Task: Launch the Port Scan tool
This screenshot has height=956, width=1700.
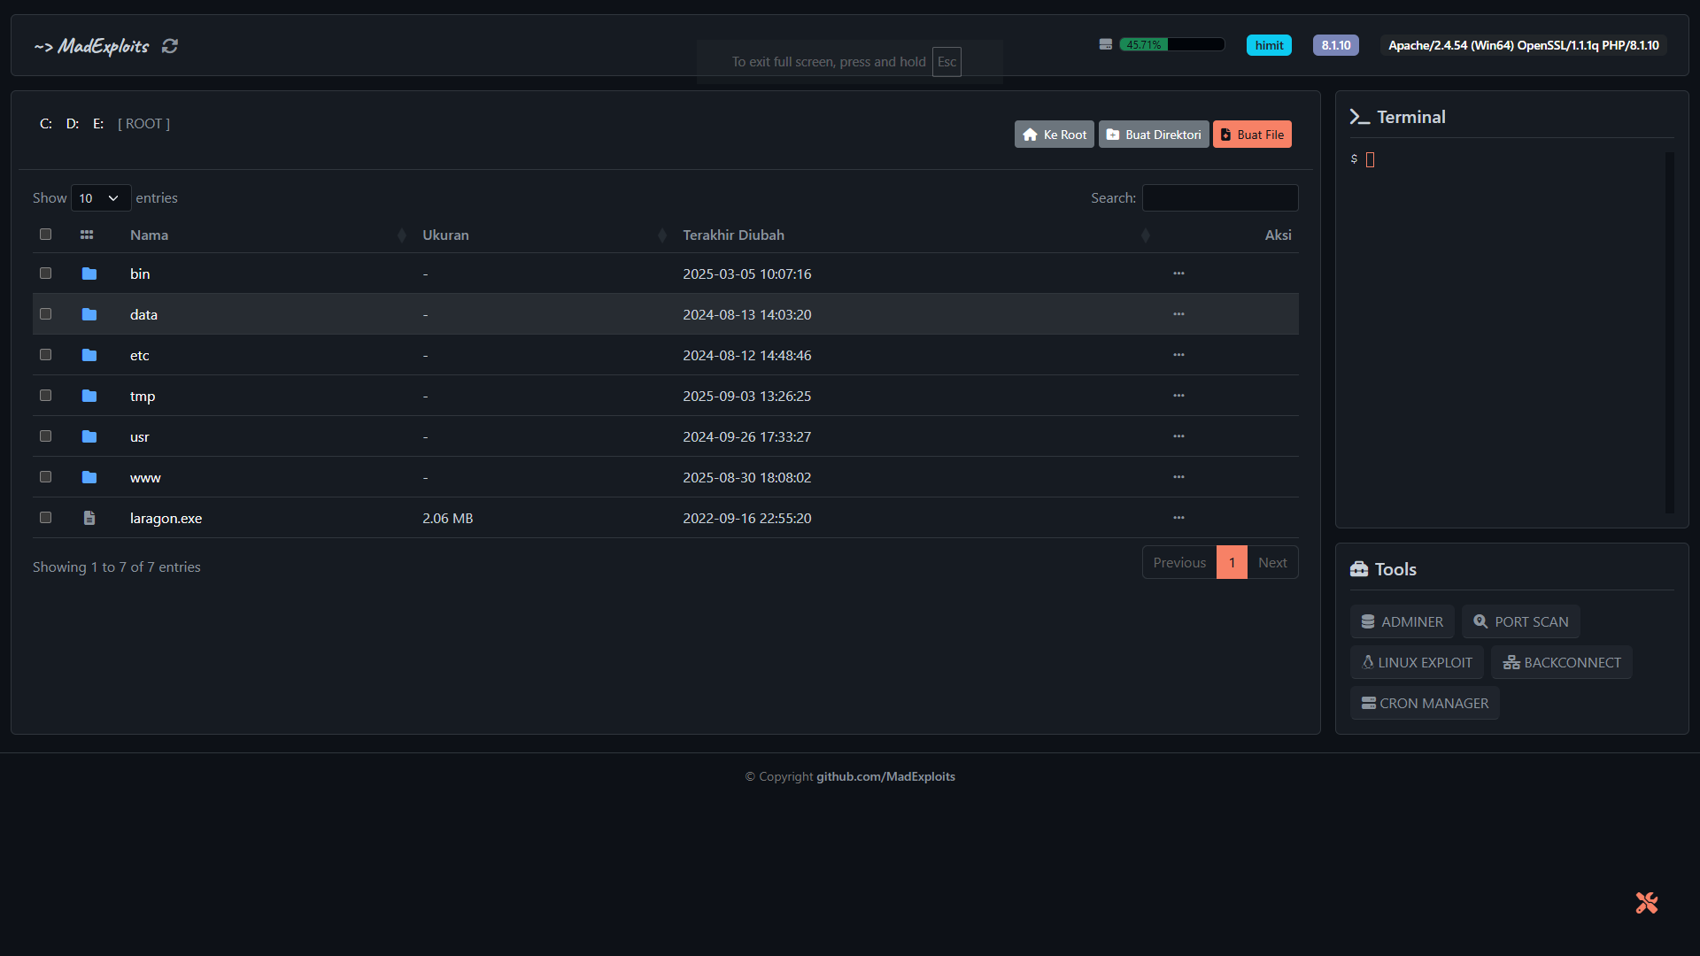Action: click(x=1520, y=621)
